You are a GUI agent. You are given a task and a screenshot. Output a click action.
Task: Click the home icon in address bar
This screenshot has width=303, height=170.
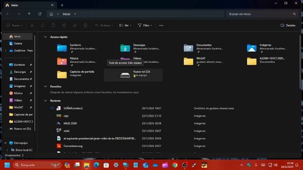coord(51,14)
